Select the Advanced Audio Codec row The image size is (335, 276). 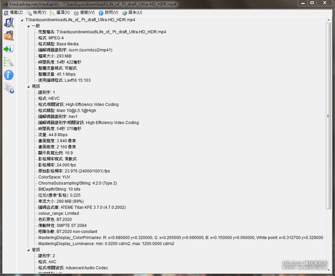click(x=73, y=268)
